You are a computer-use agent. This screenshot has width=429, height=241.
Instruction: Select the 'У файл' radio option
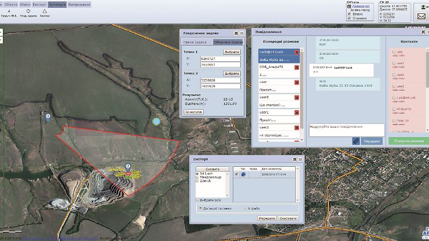pos(246,208)
